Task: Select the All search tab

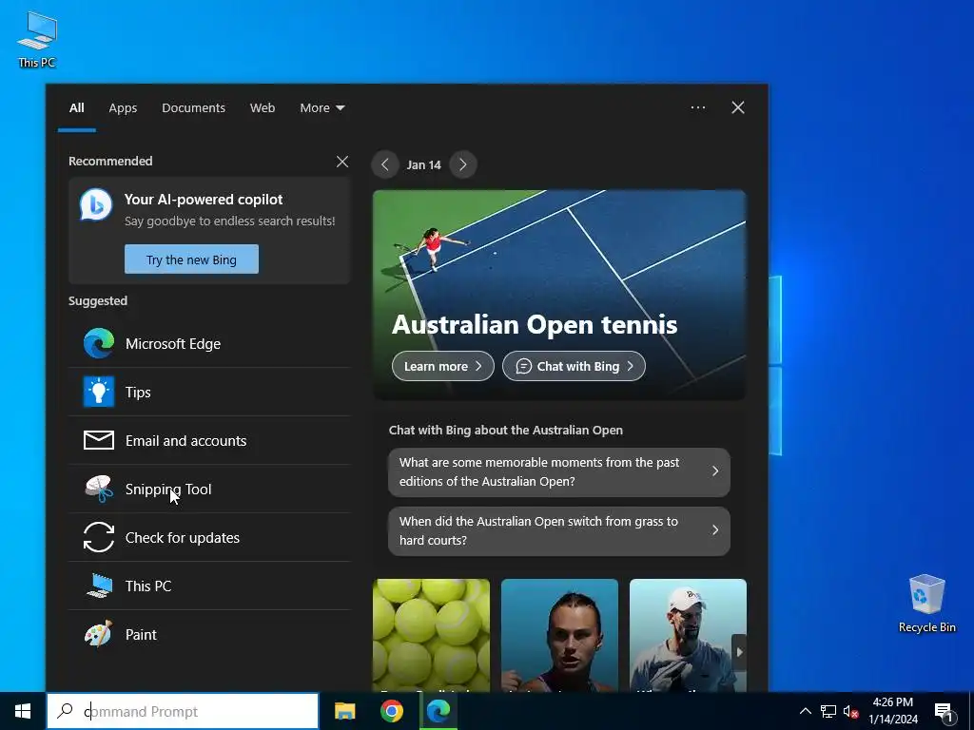Action: [x=76, y=108]
